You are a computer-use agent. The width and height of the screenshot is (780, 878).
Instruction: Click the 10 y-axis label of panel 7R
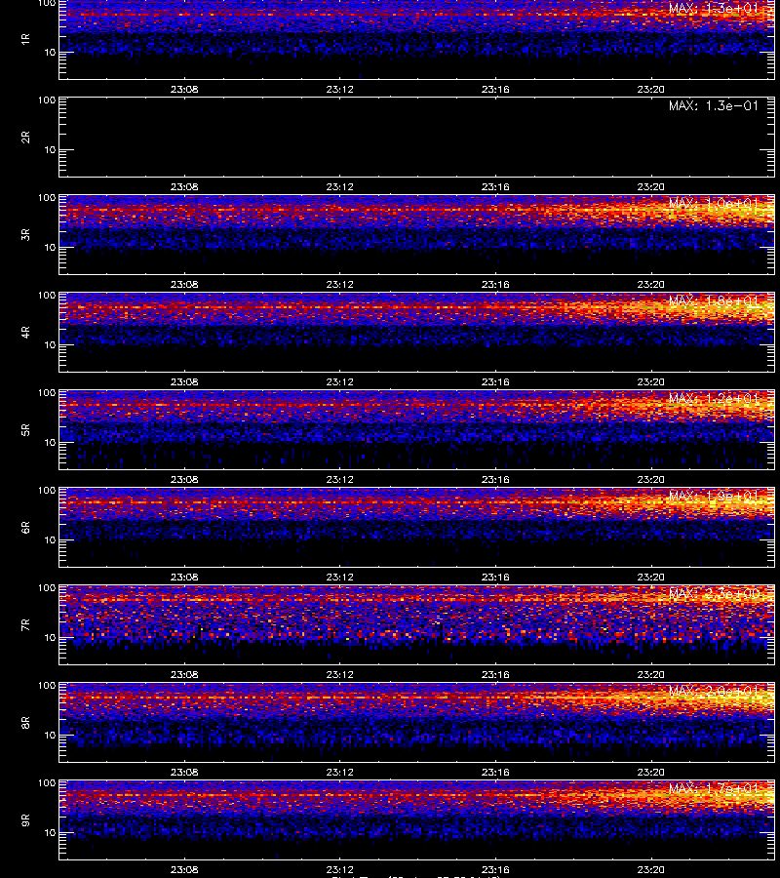point(50,638)
